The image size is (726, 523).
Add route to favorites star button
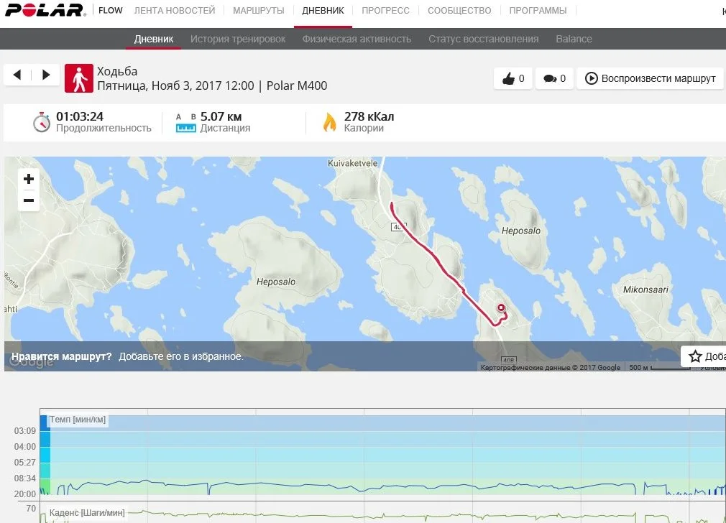click(x=704, y=356)
